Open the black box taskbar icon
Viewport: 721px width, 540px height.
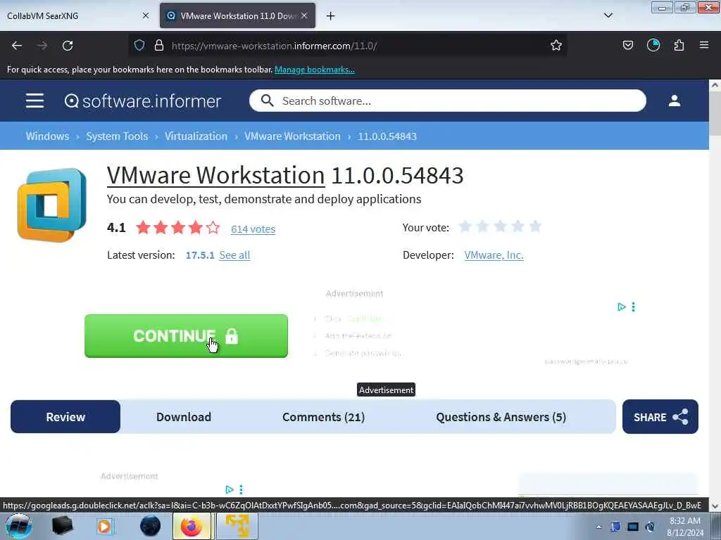pos(62,526)
